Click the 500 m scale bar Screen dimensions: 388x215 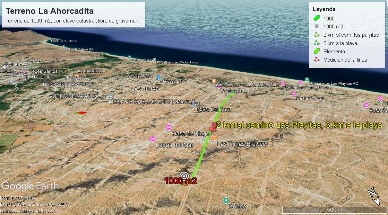pos(335,210)
